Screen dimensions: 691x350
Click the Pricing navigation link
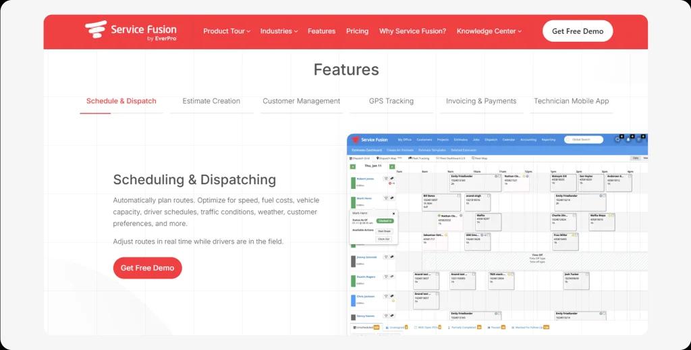coord(357,31)
